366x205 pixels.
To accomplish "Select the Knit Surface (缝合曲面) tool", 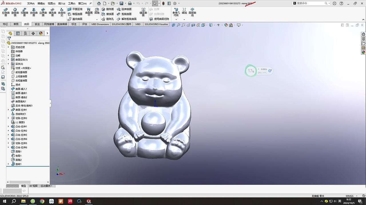I will (143, 12).
